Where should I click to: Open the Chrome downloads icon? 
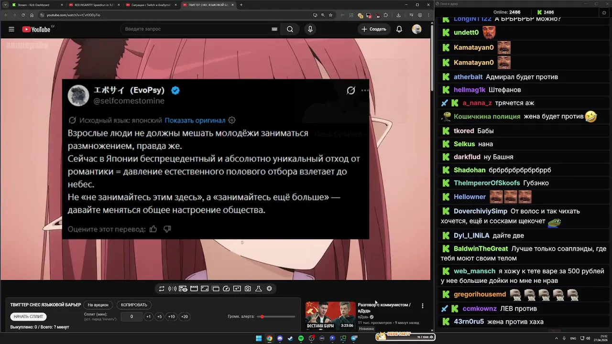pyautogui.click(x=398, y=15)
